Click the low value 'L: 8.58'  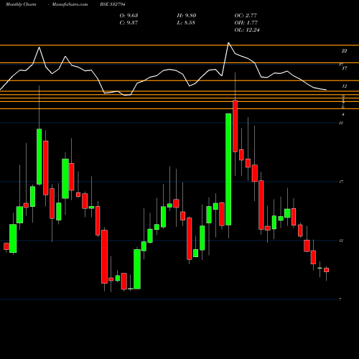point(186,23)
